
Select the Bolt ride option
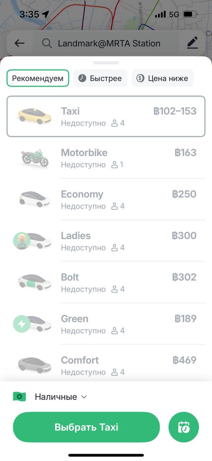[106, 282]
